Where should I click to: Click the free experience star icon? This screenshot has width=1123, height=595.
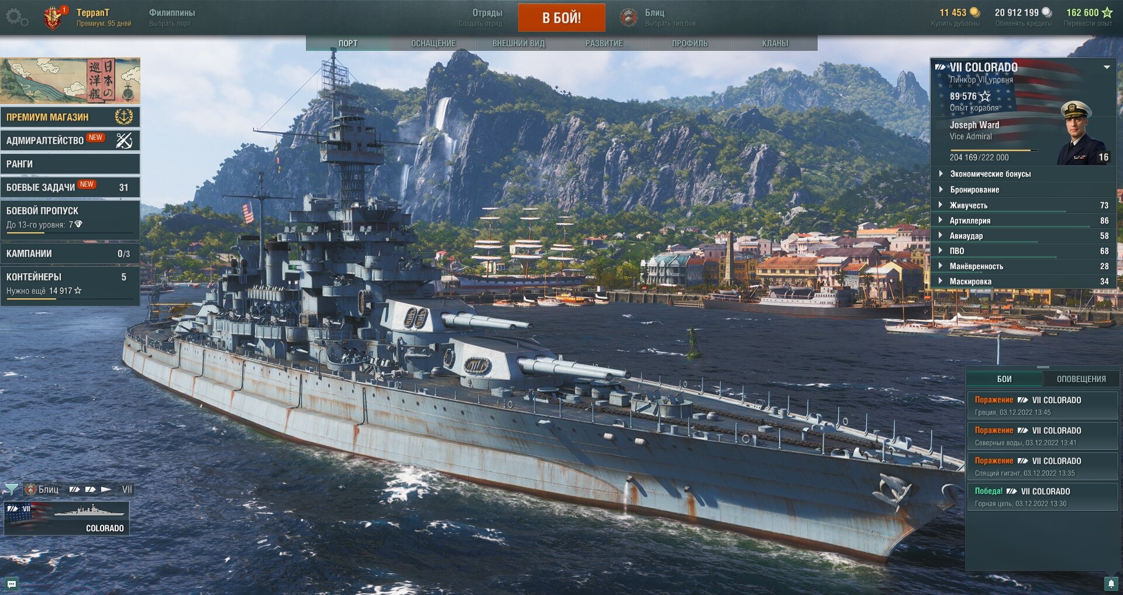pyautogui.click(x=1107, y=12)
